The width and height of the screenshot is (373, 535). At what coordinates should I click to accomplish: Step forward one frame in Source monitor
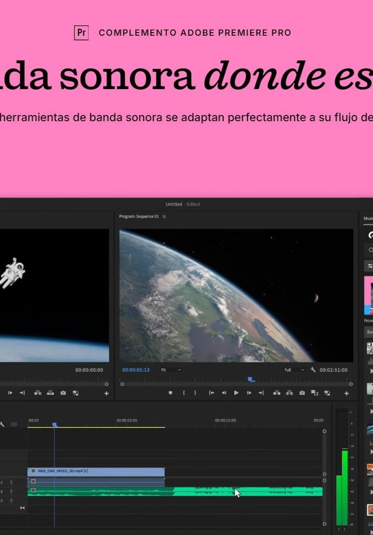[10, 393]
